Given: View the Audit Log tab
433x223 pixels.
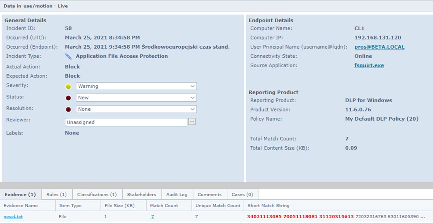Looking at the screenshot, I should pos(177,195).
